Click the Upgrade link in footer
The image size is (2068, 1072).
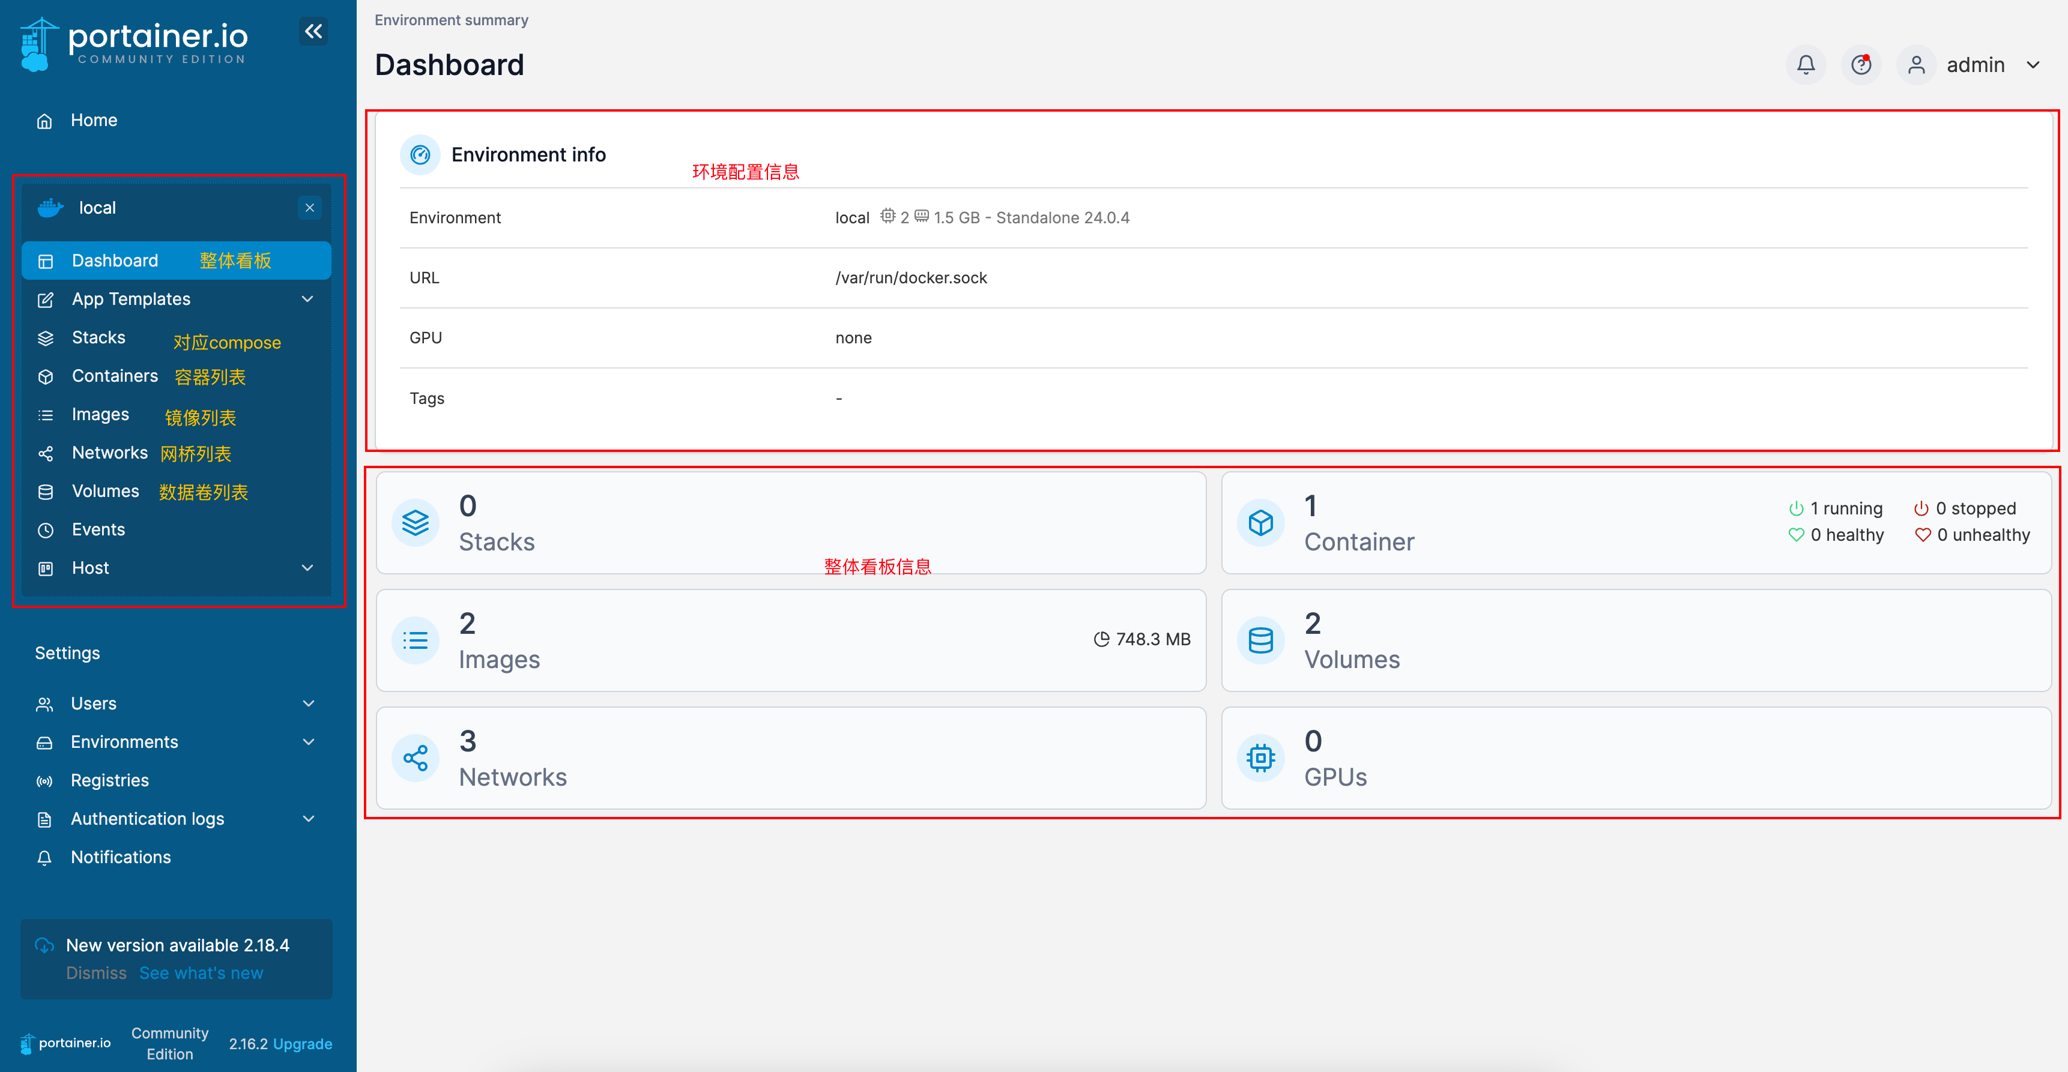pos(302,1044)
